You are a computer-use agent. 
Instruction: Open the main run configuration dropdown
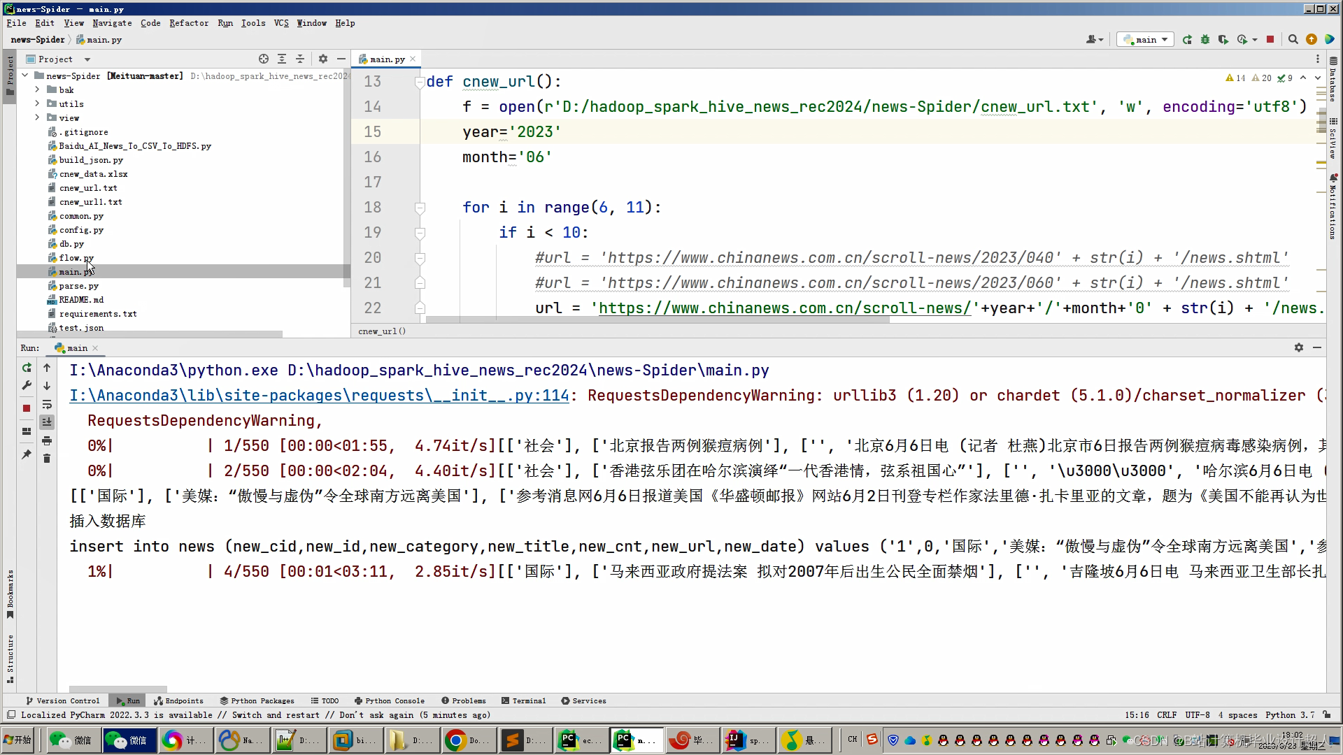[x=1145, y=40]
